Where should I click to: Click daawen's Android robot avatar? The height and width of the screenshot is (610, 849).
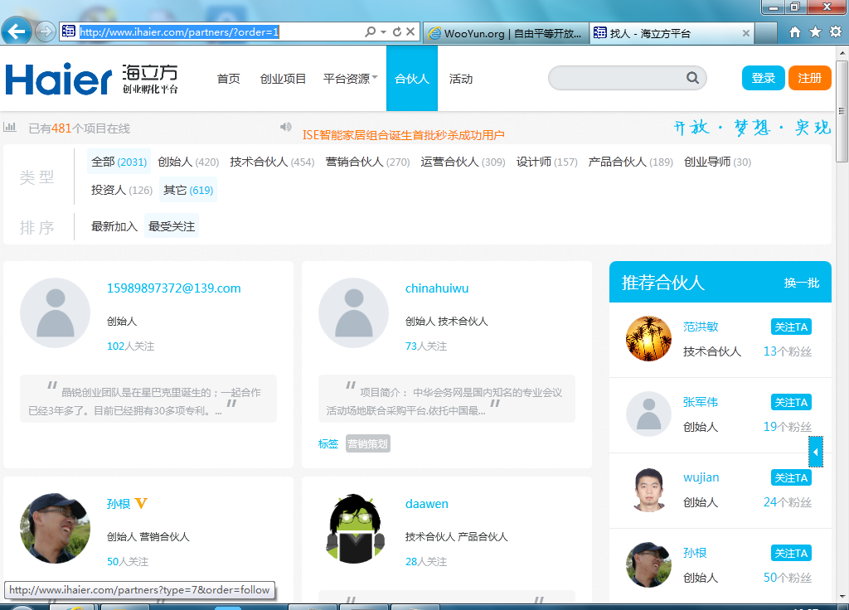(355, 529)
